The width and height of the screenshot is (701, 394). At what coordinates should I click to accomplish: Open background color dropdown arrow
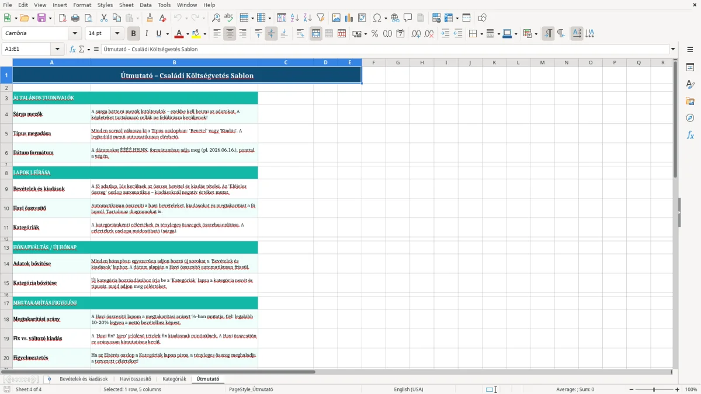click(205, 34)
